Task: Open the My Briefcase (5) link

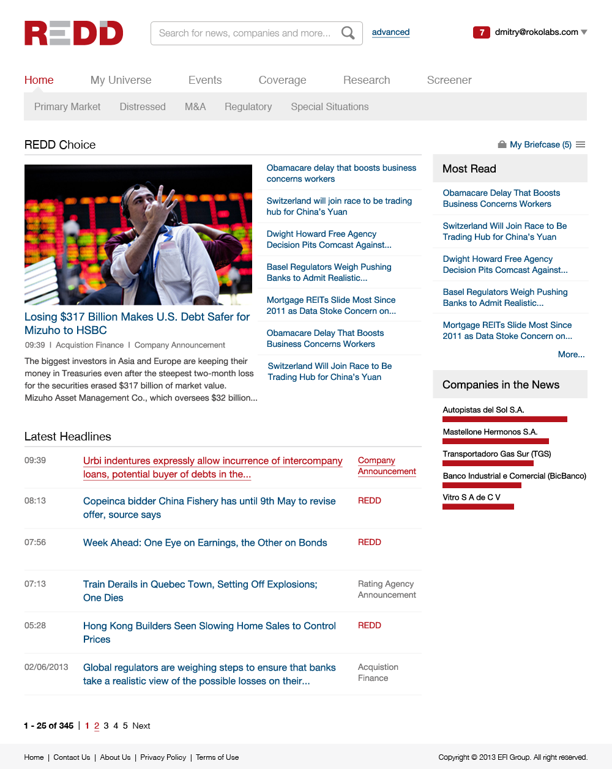Action: pyautogui.click(x=541, y=144)
